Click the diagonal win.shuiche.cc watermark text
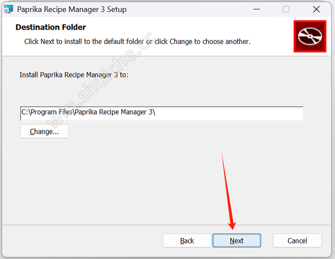Screen dimensions: 335x259 (x=100, y=80)
